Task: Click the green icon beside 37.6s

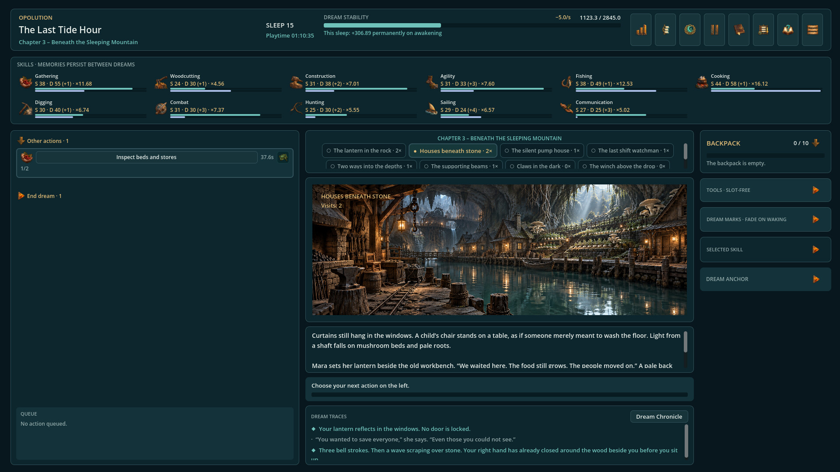Action: tap(283, 157)
